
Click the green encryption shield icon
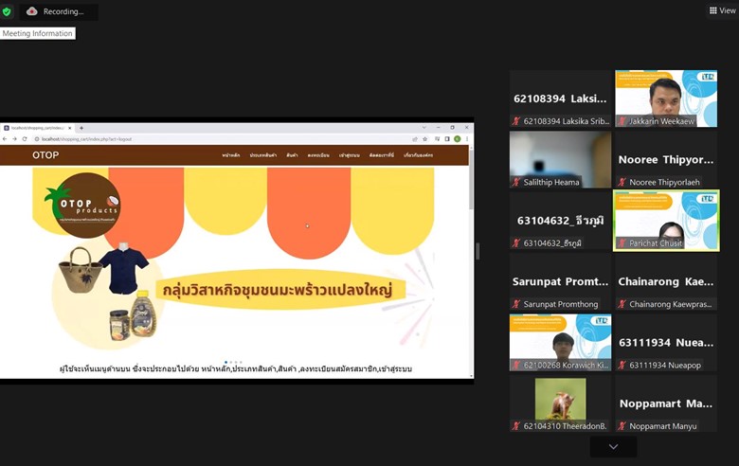pyautogui.click(x=7, y=11)
